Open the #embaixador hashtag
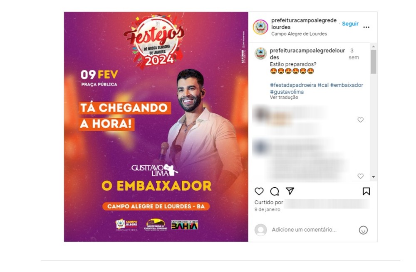The width and height of the screenshot is (416, 272). pos(347,85)
